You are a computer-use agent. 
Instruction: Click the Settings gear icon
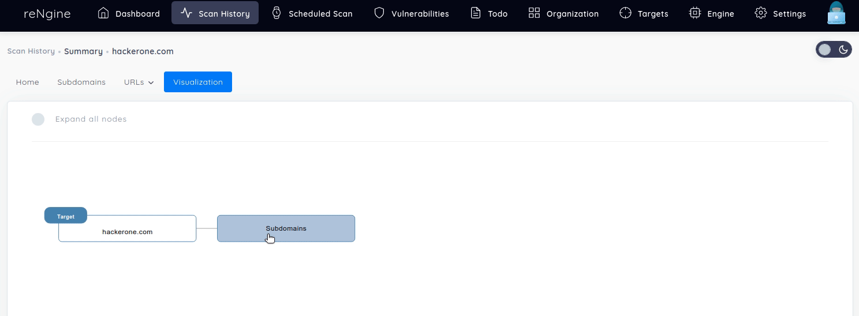761,13
